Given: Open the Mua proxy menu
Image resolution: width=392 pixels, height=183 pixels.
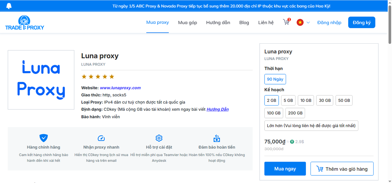Looking at the screenshot, I should coord(158,22).
